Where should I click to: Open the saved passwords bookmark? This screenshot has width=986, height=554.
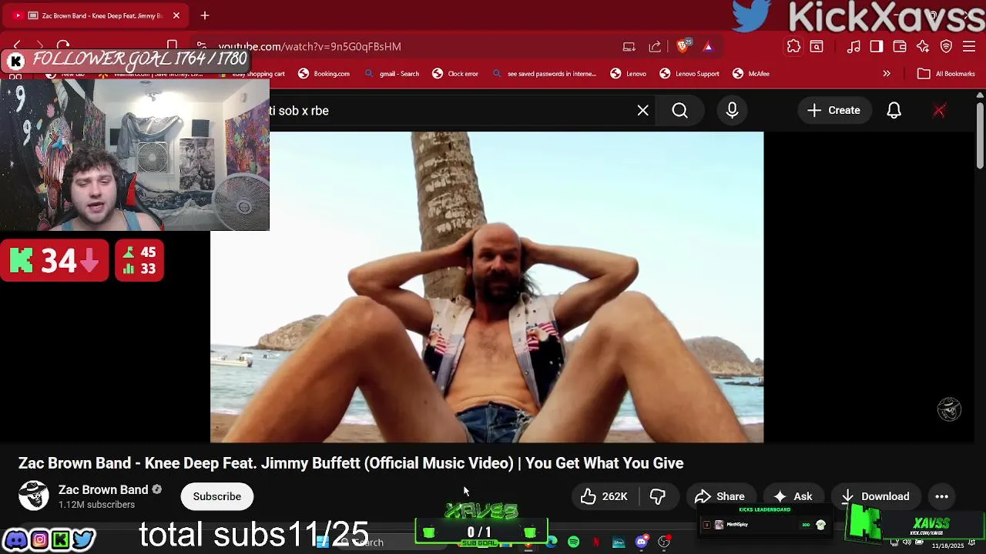click(545, 74)
